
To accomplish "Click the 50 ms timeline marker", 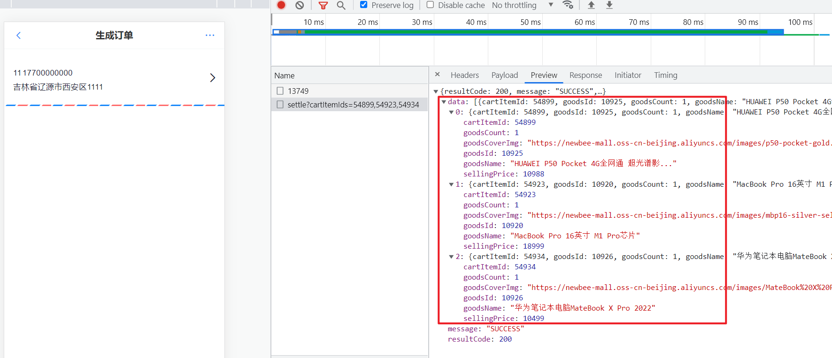I will click(530, 22).
